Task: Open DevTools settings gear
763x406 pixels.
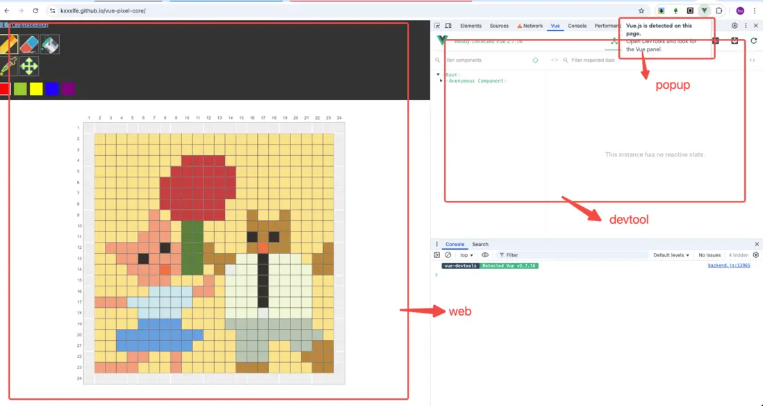Action: tap(735, 26)
